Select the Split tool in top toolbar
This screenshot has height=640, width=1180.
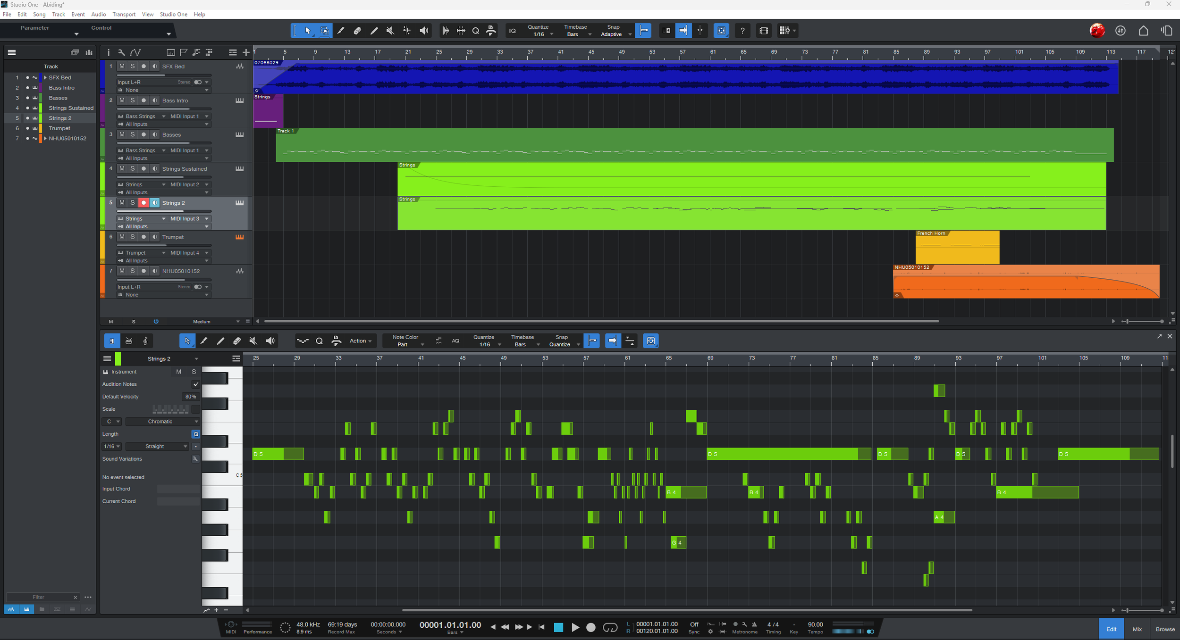[406, 31]
